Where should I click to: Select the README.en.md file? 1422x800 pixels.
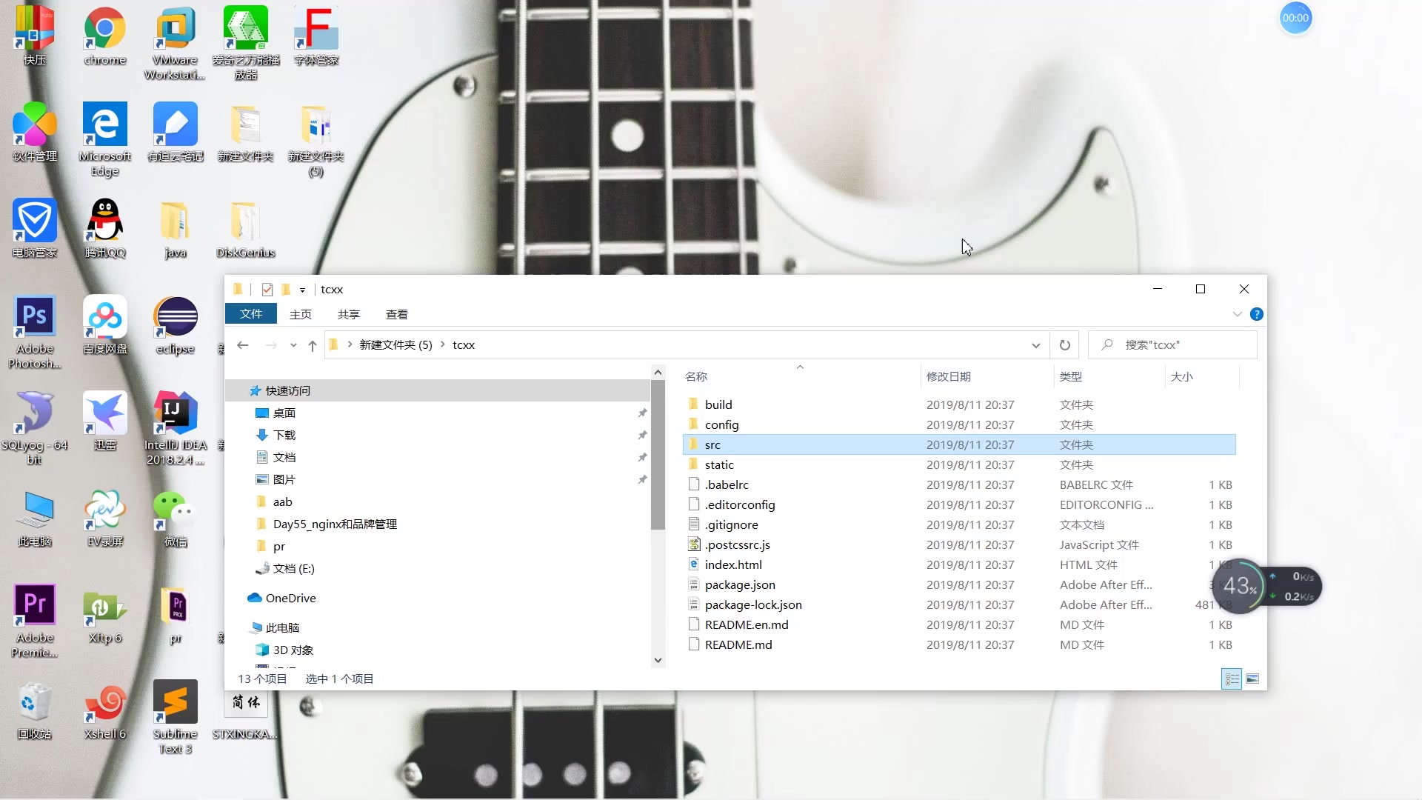click(x=959, y=624)
